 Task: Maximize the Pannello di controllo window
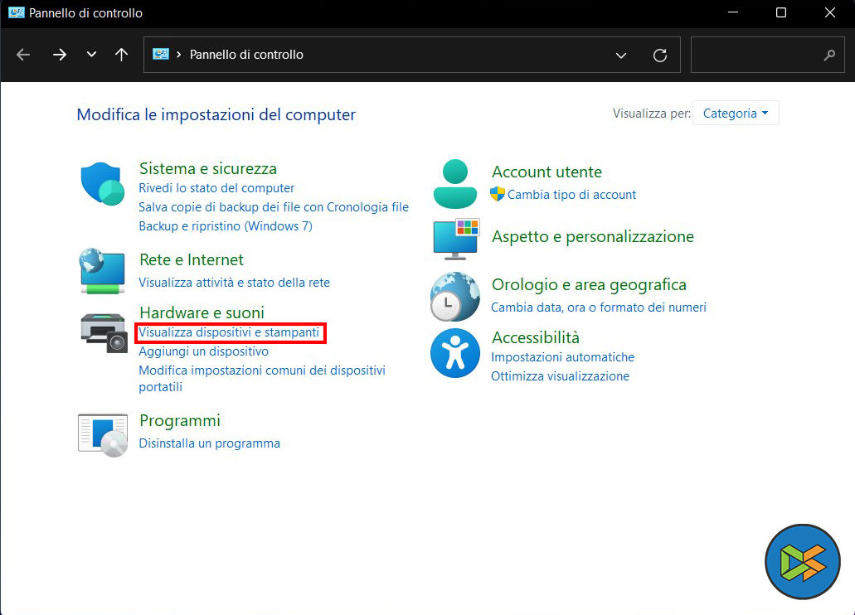tap(781, 12)
